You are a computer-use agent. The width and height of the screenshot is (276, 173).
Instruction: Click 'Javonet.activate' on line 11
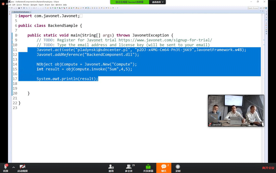click(x=55, y=50)
